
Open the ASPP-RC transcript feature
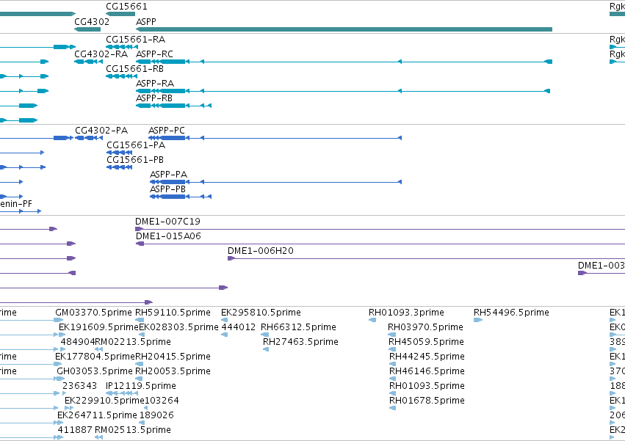[x=344, y=62]
